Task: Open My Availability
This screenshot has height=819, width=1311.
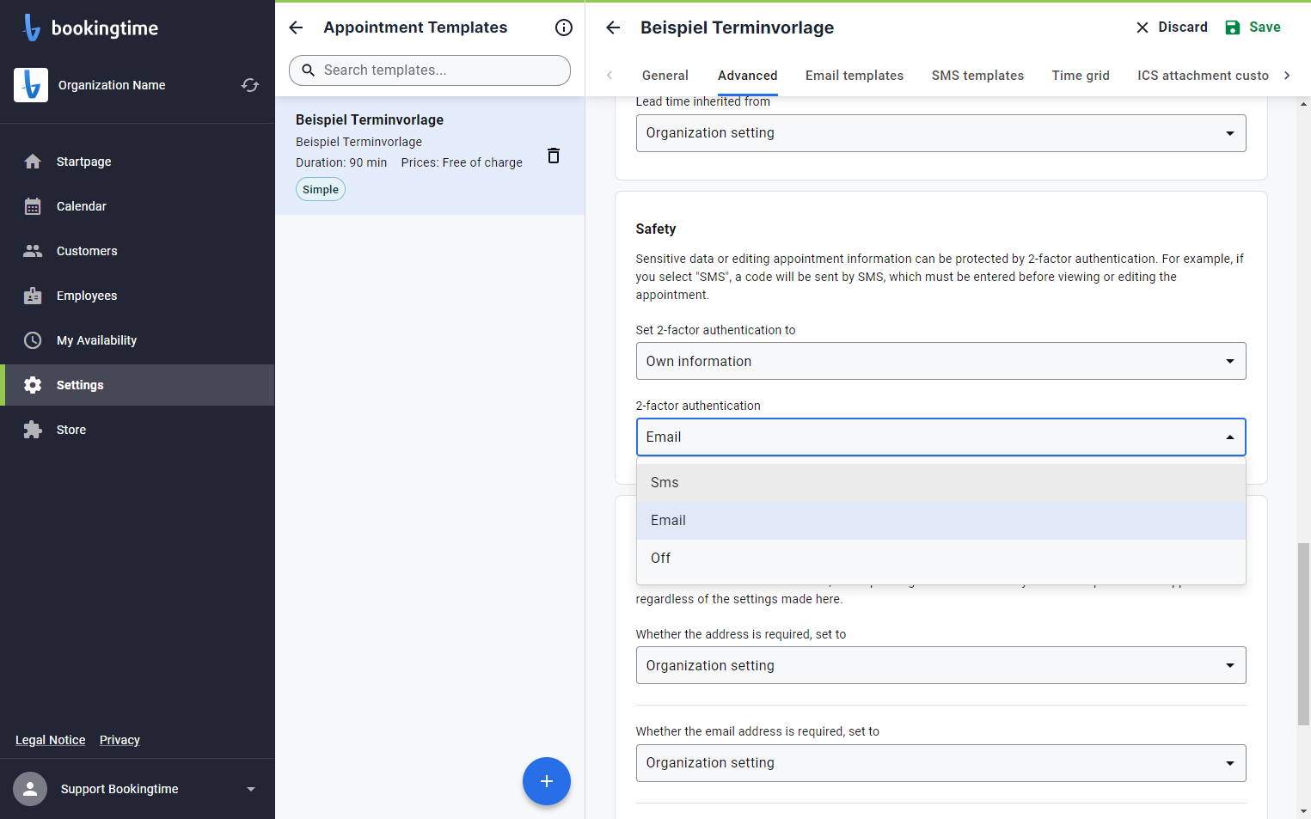Action: tap(138, 340)
